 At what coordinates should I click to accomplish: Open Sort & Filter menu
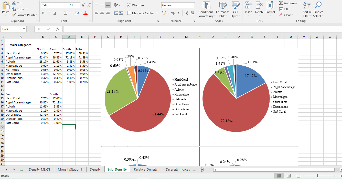[x=307, y=9]
